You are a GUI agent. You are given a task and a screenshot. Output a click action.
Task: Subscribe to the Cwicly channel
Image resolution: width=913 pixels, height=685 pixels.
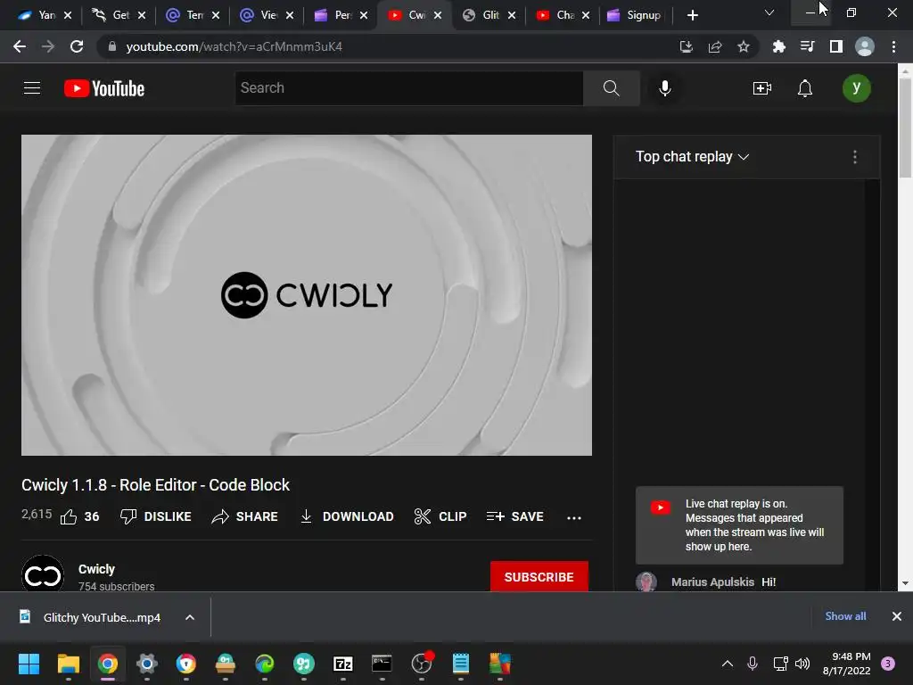pos(539,577)
